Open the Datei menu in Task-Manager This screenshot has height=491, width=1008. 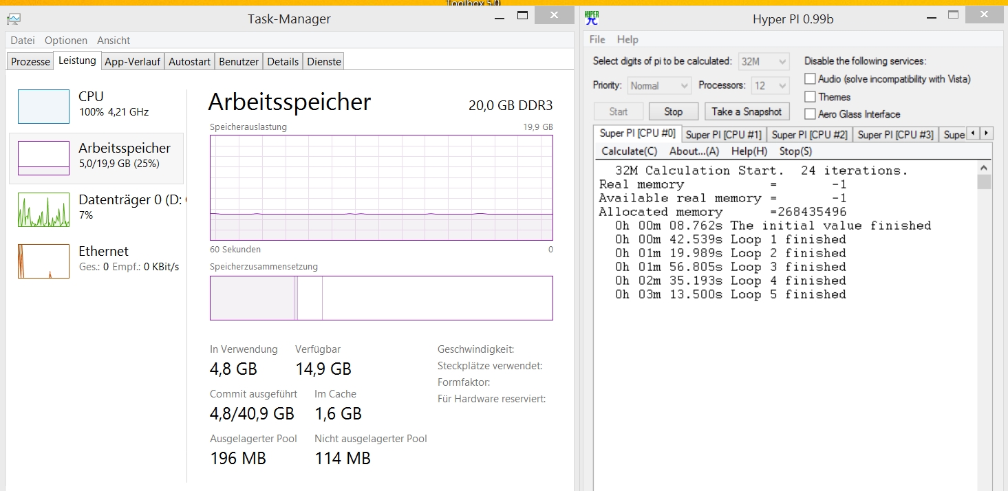(23, 41)
